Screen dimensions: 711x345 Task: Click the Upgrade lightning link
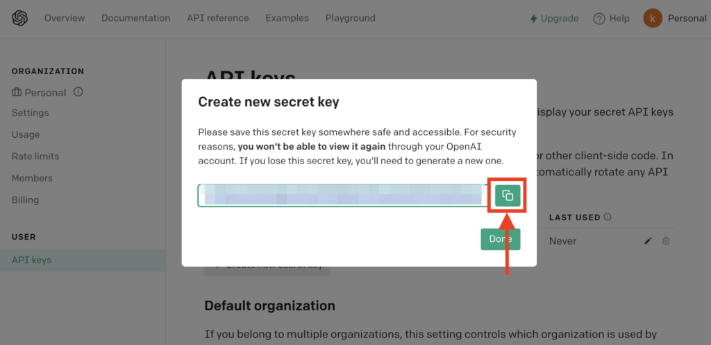[x=554, y=19]
